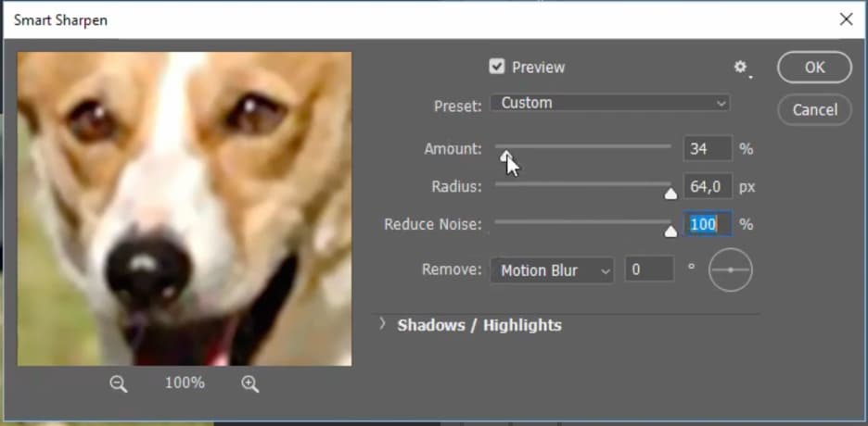
Task: Confirm sharpening with the OK button
Action: tap(814, 67)
